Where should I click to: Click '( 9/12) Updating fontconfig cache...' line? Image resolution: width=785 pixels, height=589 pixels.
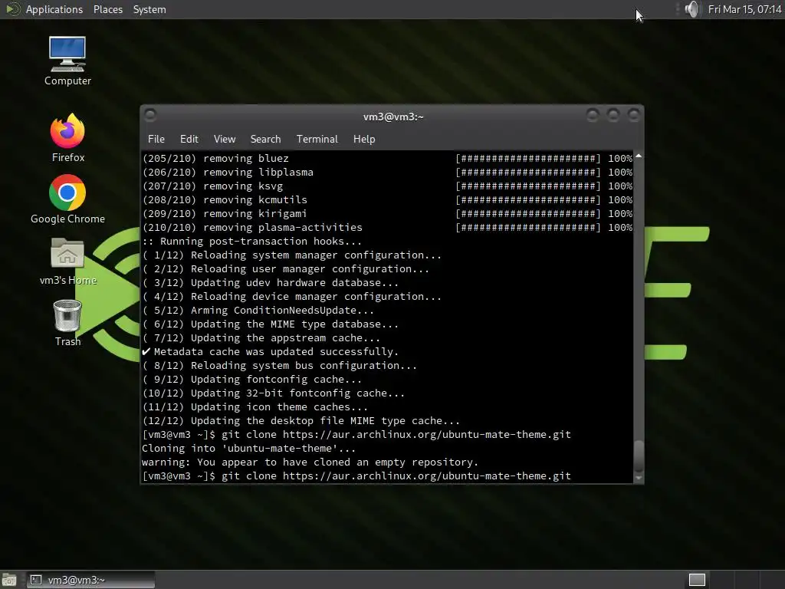[251, 380]
